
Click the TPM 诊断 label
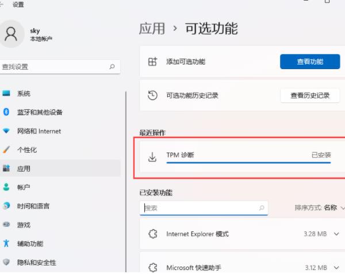click(180, 155)
